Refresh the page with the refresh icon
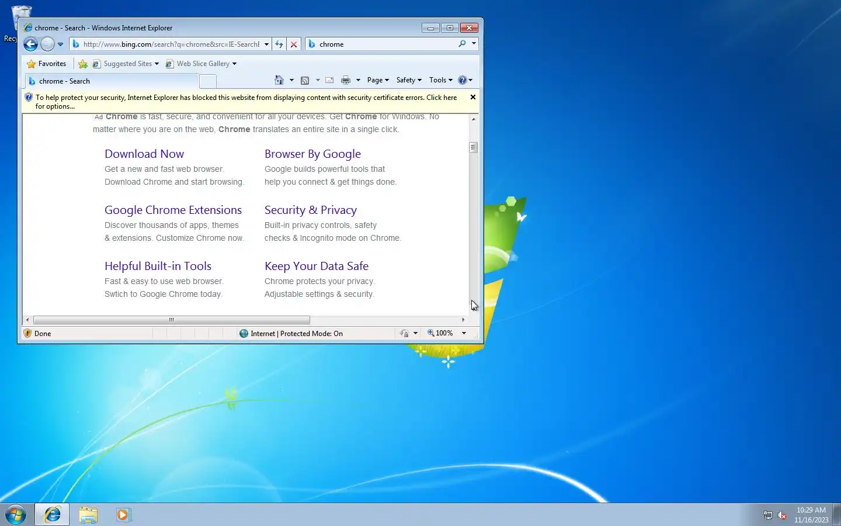Viewport: 841px width, 526px height. (279, 44)
